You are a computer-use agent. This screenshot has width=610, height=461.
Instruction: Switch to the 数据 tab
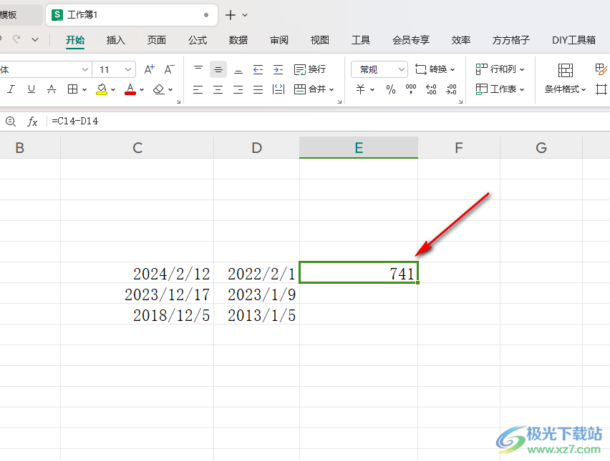(x=238, y=40)
